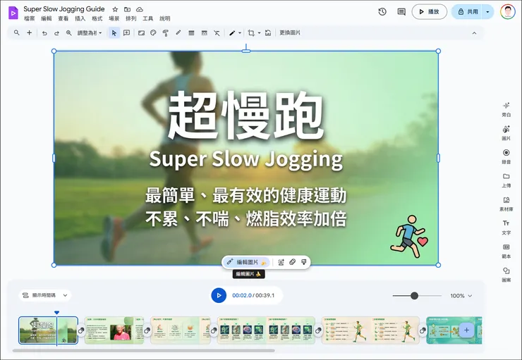Click the transition icon before the first green runner scene
Image resolution: width=522 pixels, height=360 pixels.
318,330
